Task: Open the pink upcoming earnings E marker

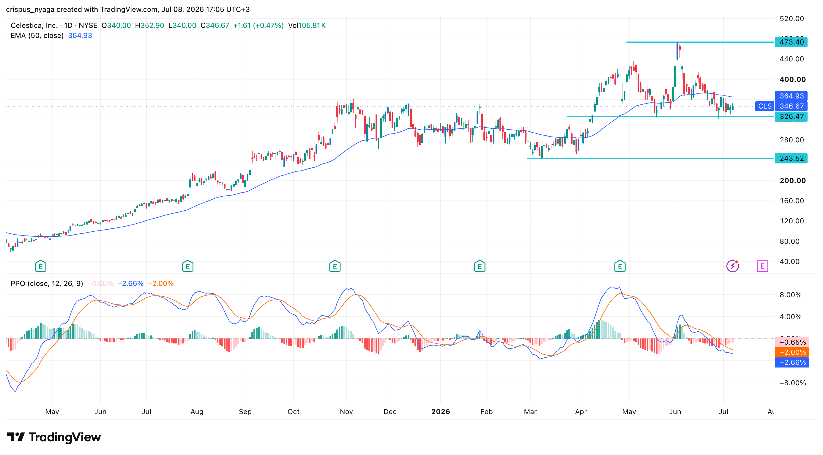Action: pos(762,266)
